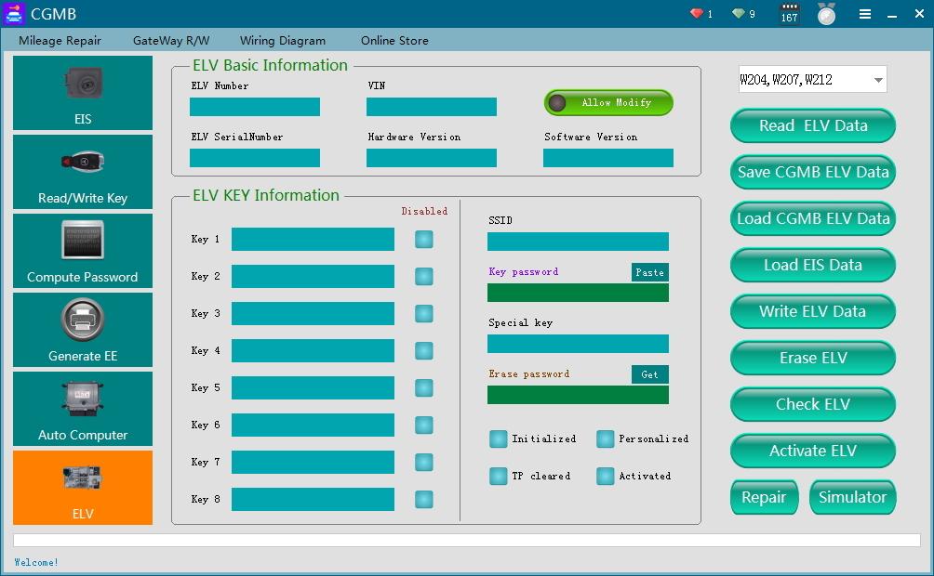This screenshot has width=934, height=576.
Task: Select the ELV module in sidebar
Action: tap(82, 487)
